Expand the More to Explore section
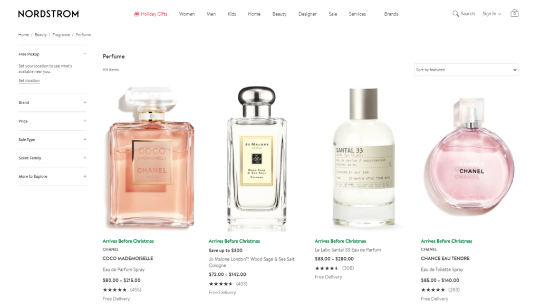 pyautogui.click(x=52, y=176)
